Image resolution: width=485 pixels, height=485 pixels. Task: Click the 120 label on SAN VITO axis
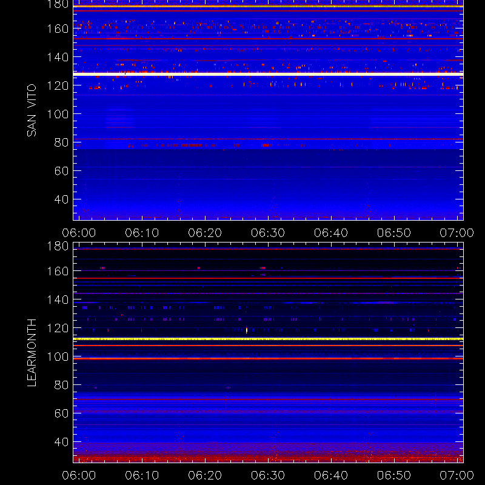pos(58,85)
